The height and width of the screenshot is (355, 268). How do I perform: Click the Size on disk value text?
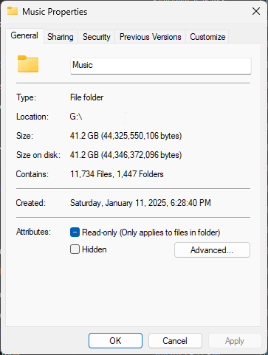126,155
